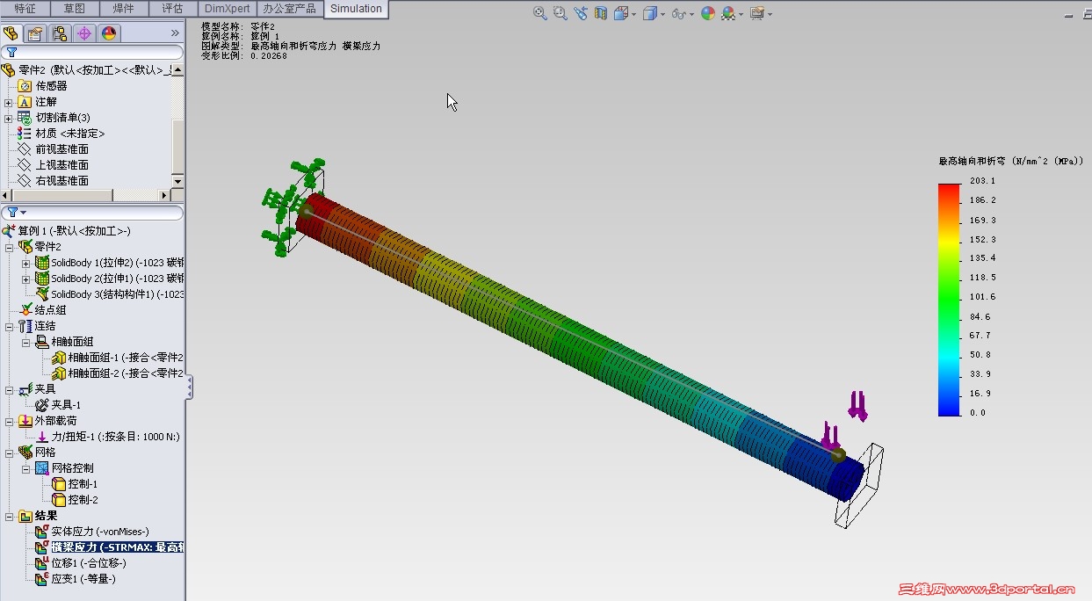Collapse the 零件2 node in the study tree

[10, 248]
